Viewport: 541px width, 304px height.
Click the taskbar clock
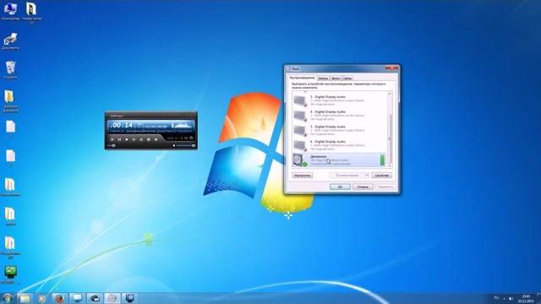[x=526, y=298]
